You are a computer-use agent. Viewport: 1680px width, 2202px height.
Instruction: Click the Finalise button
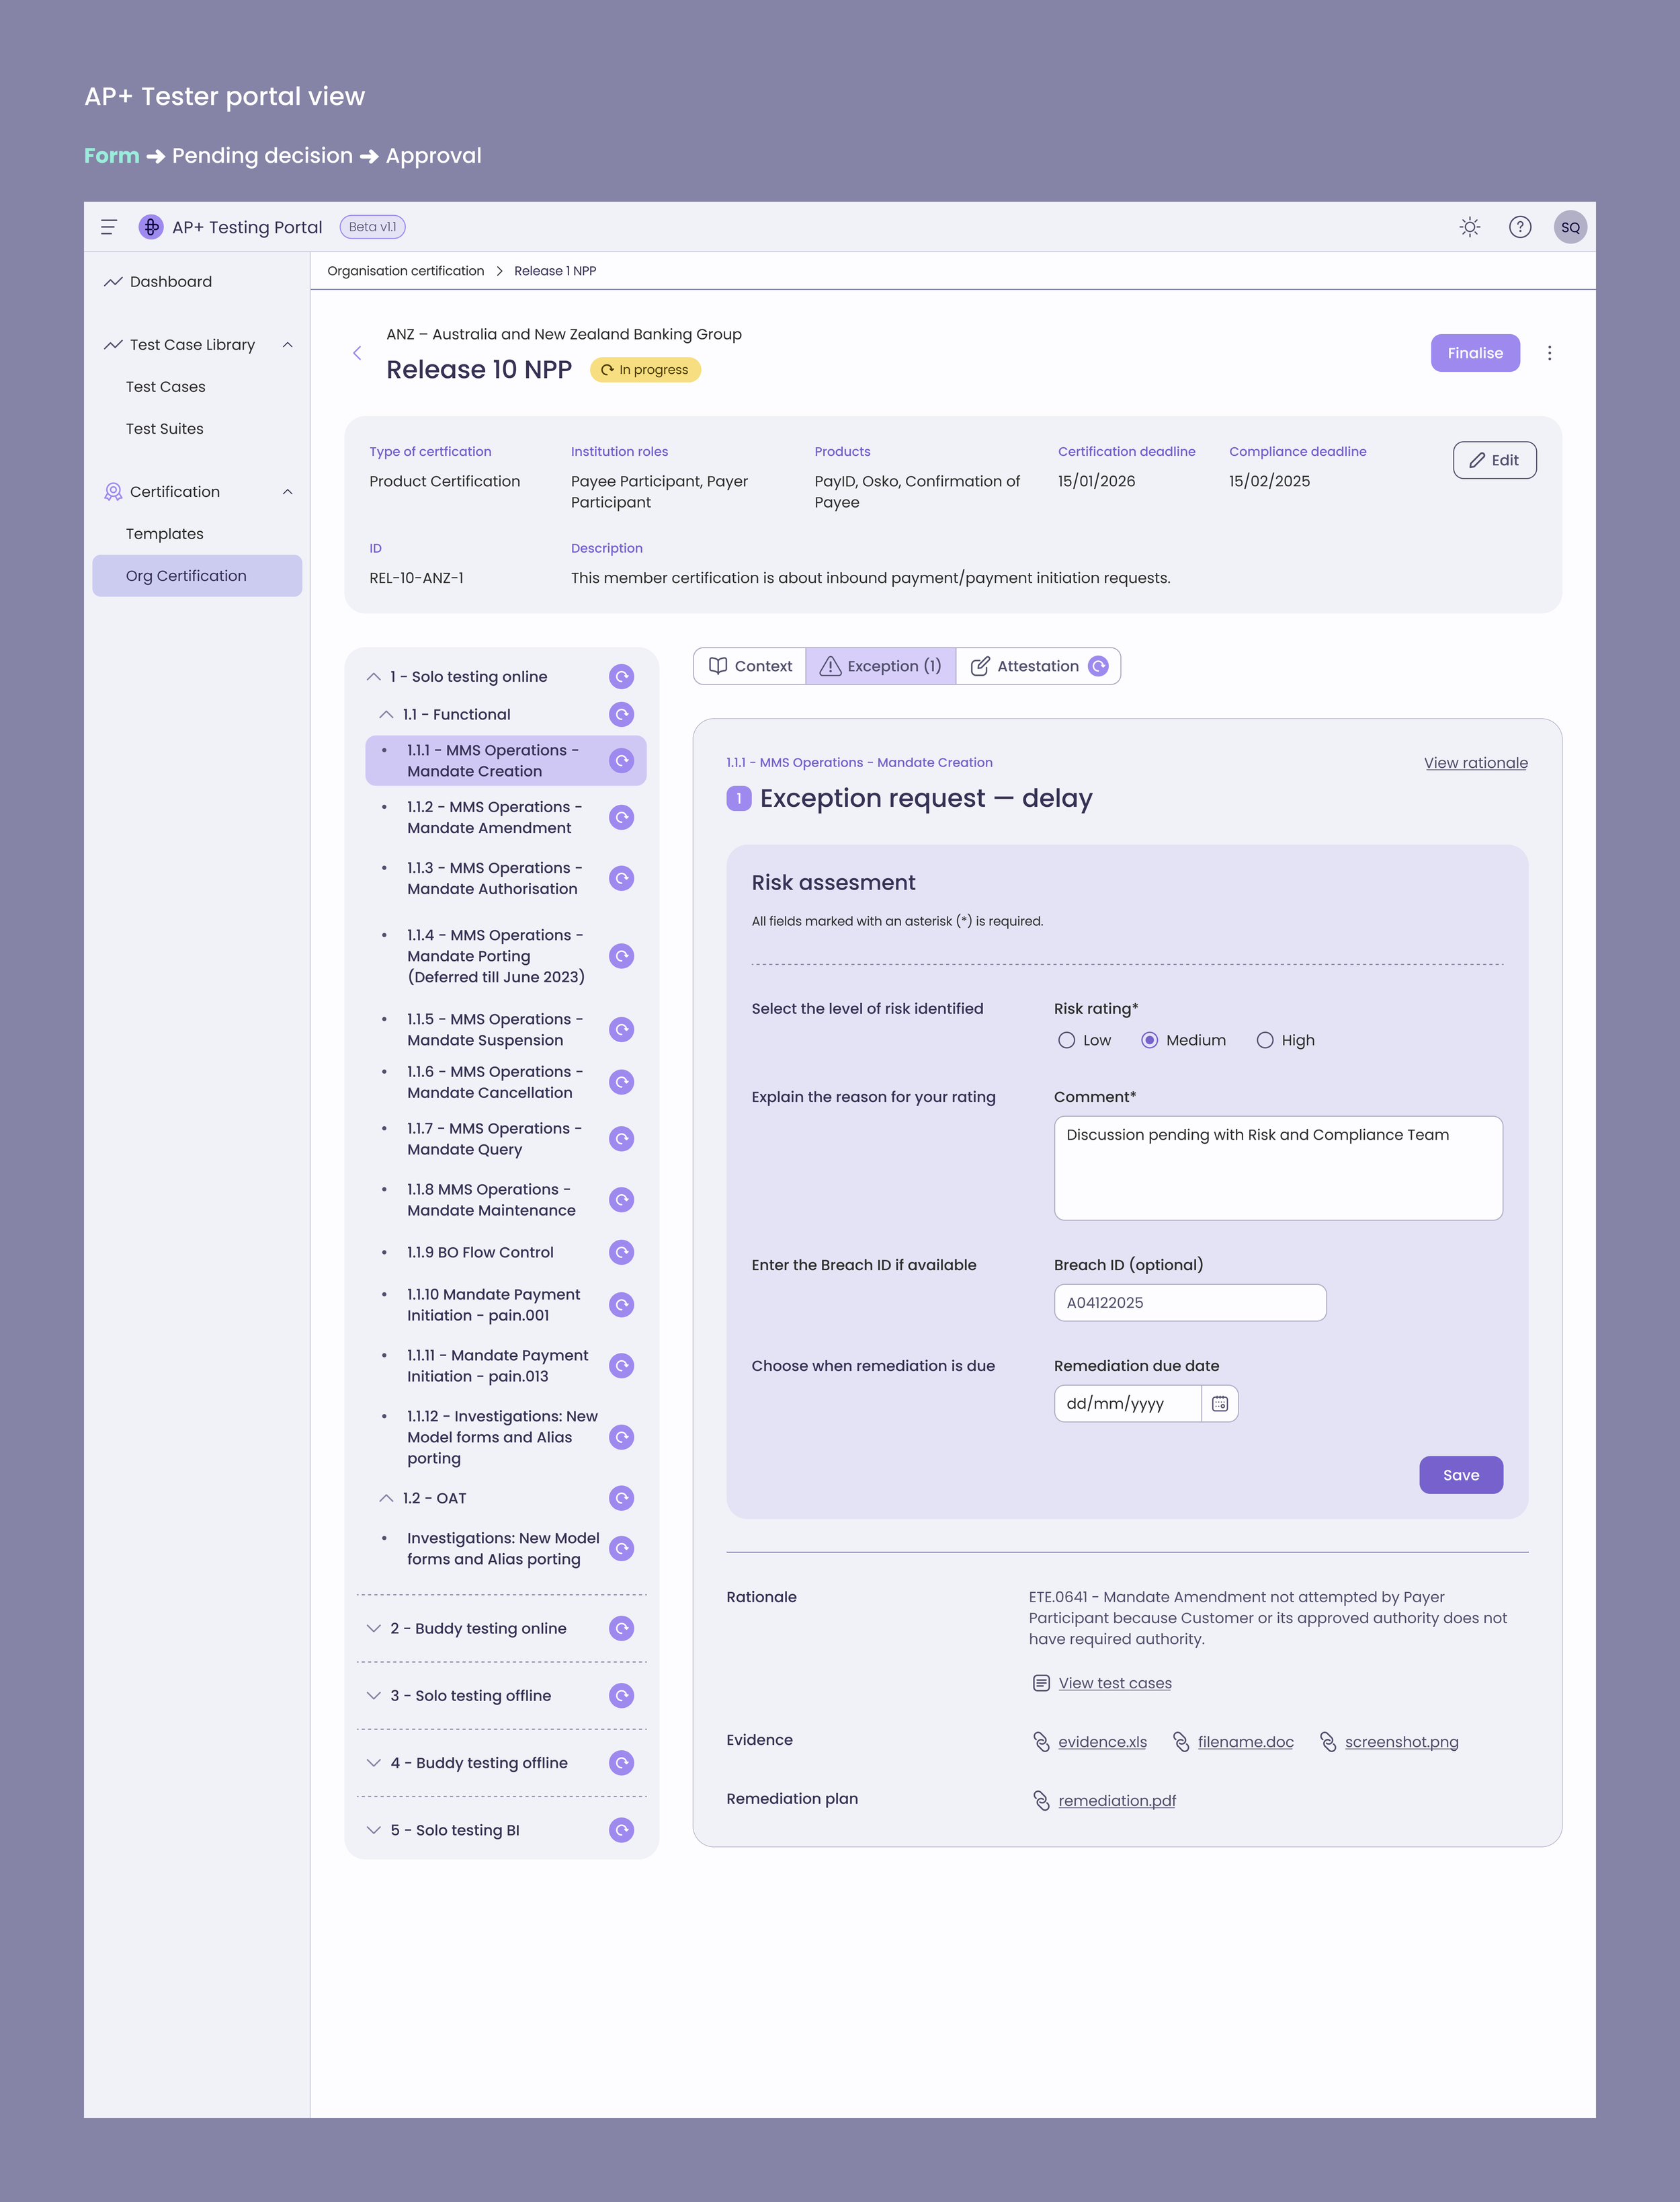[x=1475, y=352]
